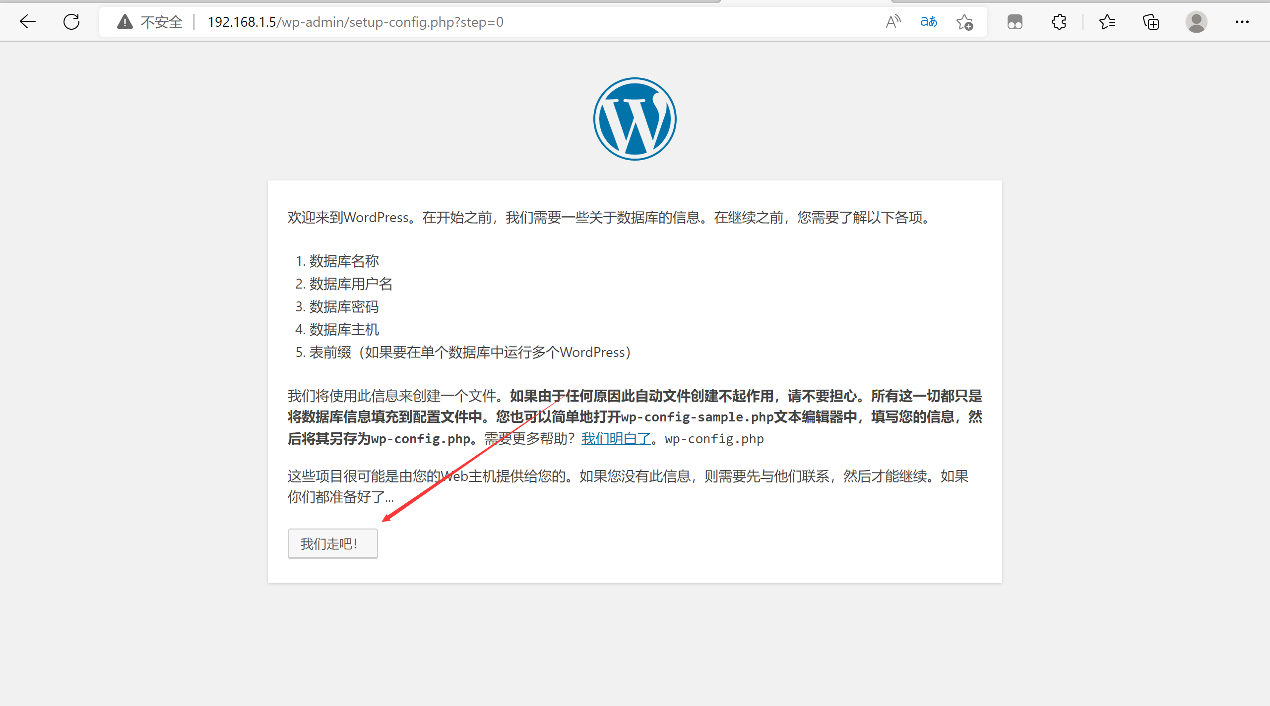Click the 不安全 security label
Viewport: 1270px width, 706px height.
162,22
